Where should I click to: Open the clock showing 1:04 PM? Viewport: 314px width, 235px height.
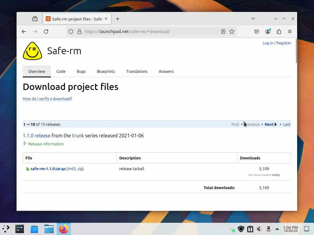[x=290, y=229]
